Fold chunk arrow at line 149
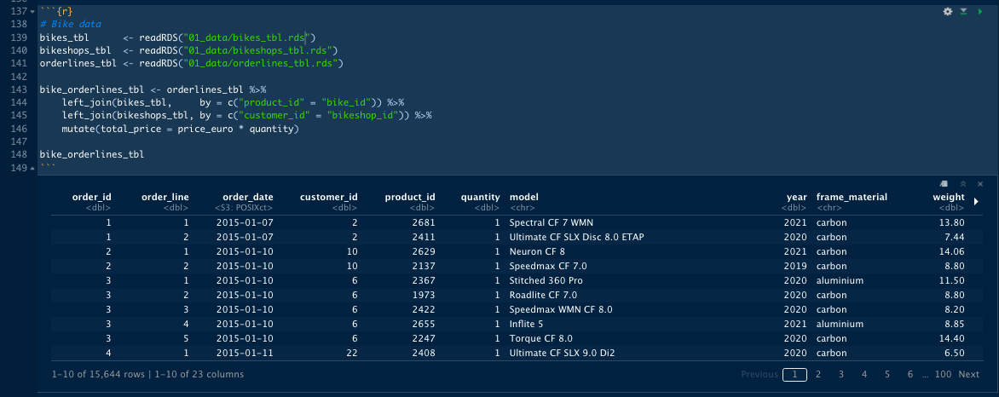 (32, 168)
